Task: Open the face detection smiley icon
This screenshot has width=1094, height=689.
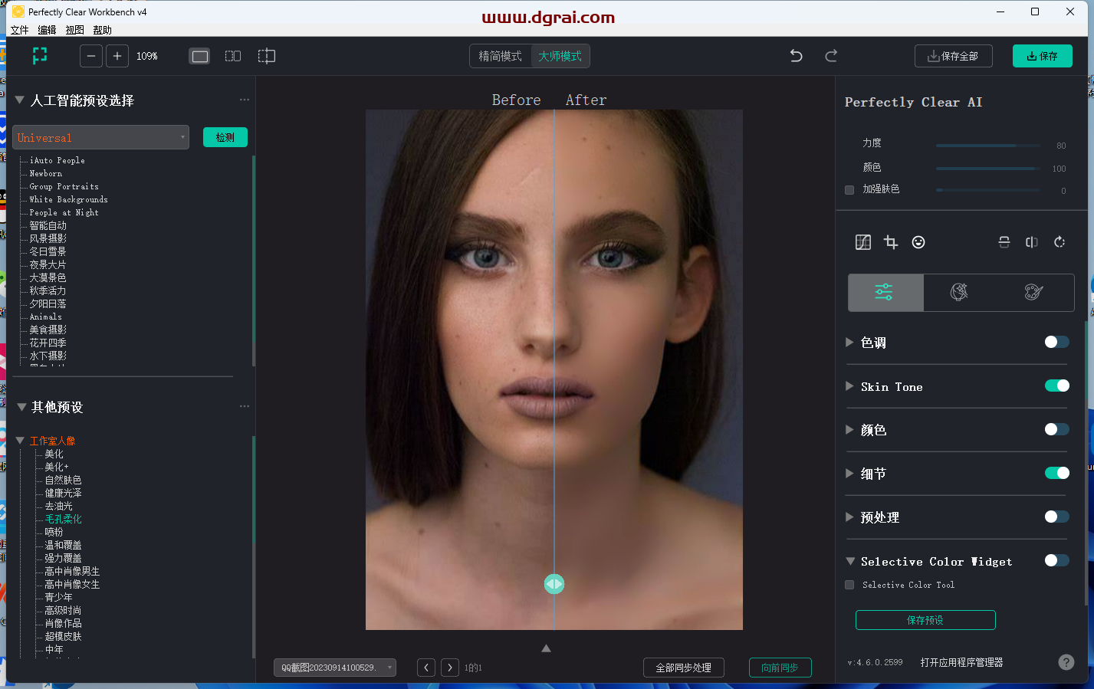Action: coord(918,242)
